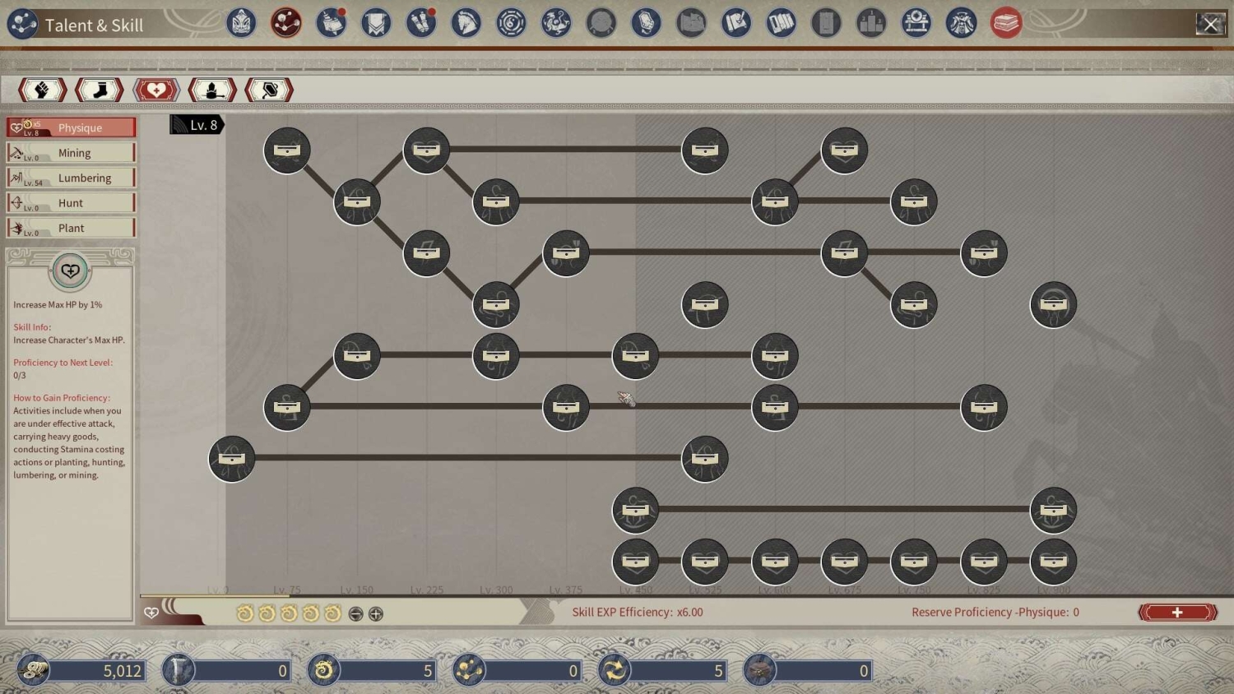Click the small heart icon beside the progress bar

point(151,613)
